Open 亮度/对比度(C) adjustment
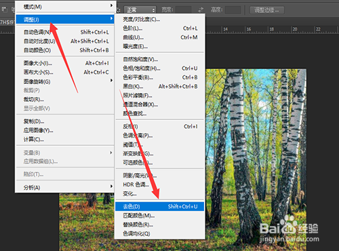 tap(160, 20)
